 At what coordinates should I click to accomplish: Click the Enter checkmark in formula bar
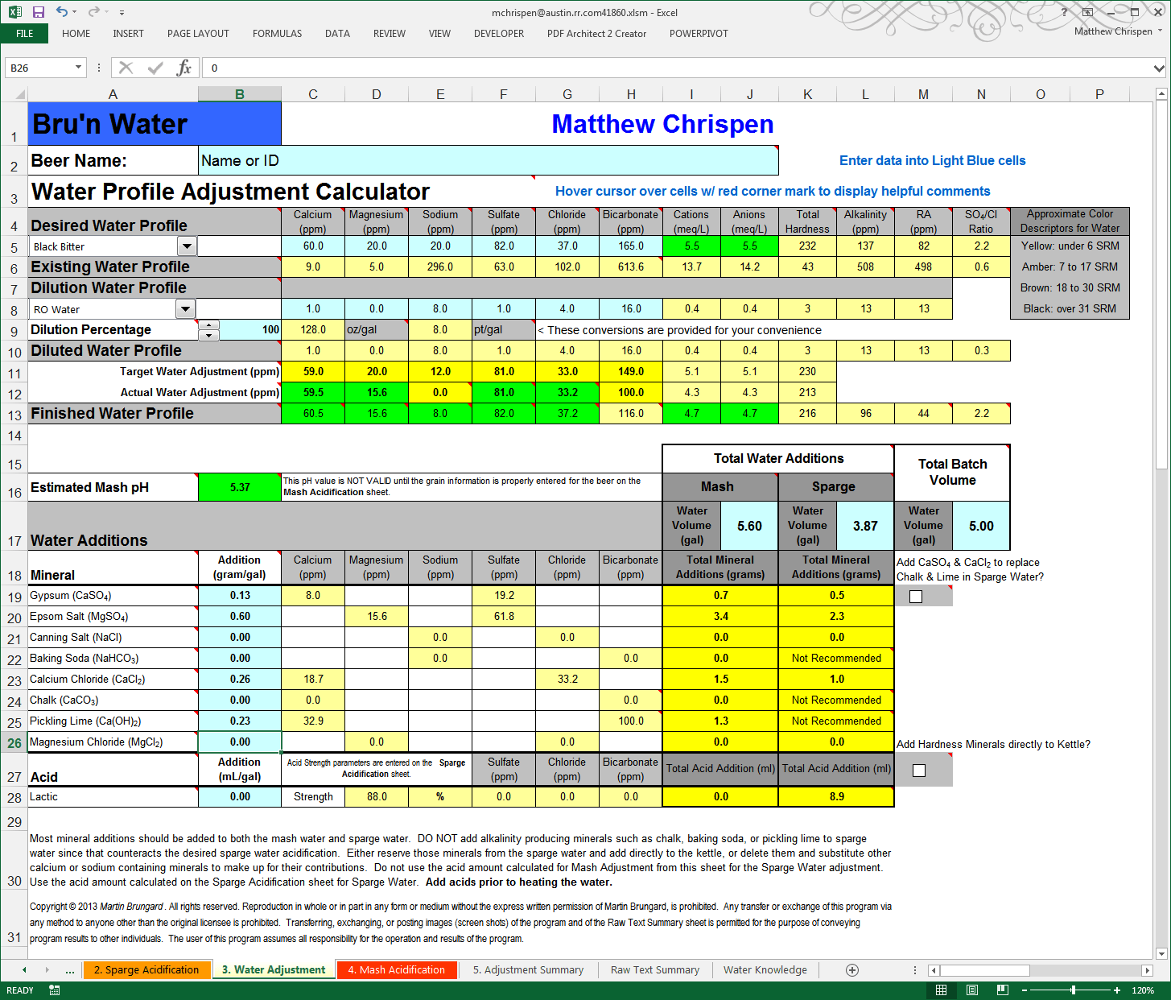(x=155, y=68)
